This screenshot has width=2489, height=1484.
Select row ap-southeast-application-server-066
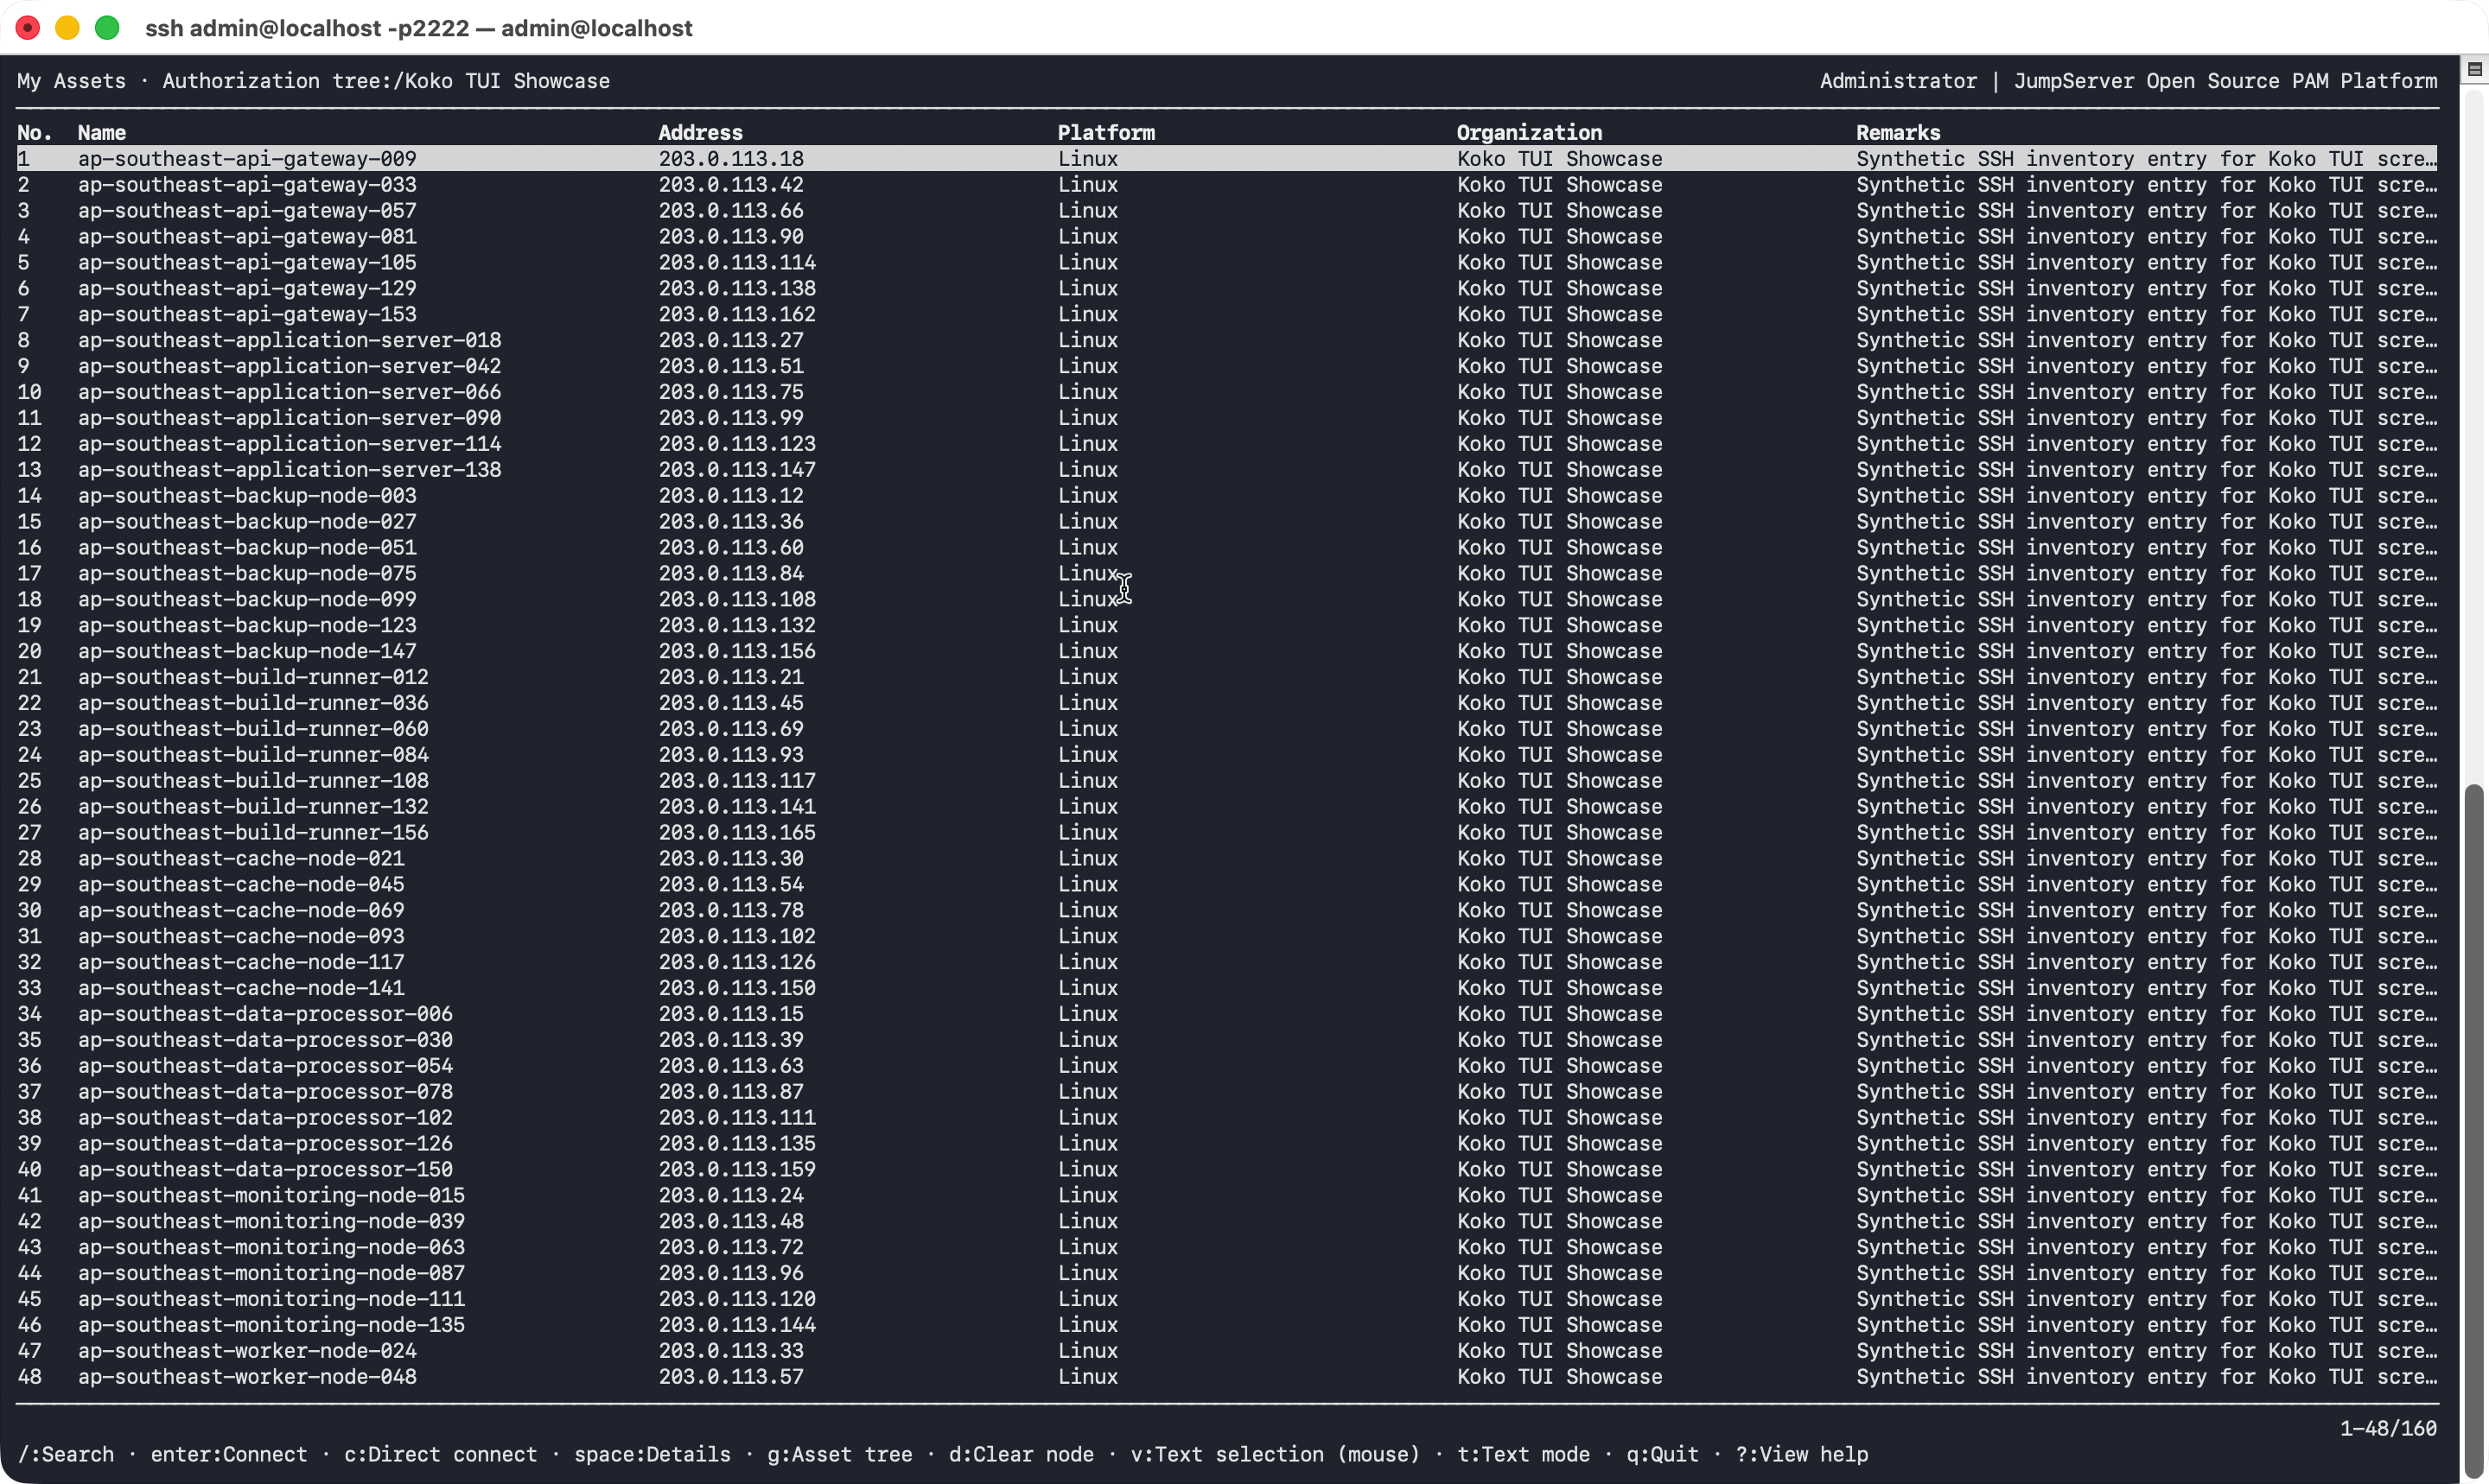(1226, 392)
